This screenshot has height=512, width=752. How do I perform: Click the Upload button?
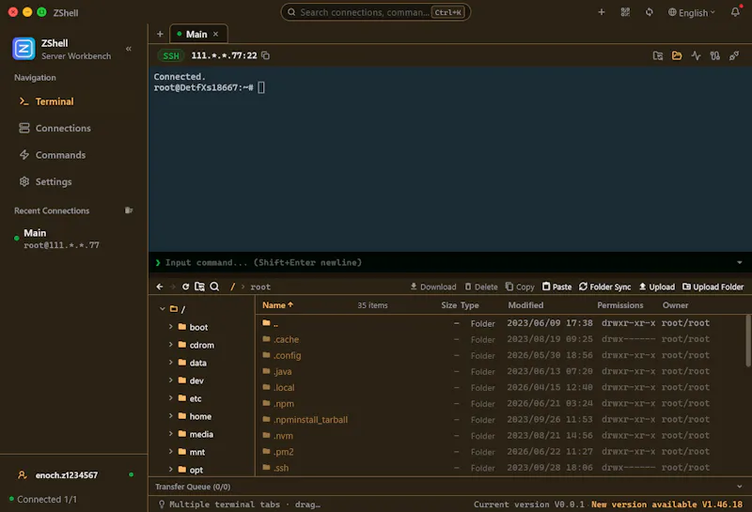656,287
